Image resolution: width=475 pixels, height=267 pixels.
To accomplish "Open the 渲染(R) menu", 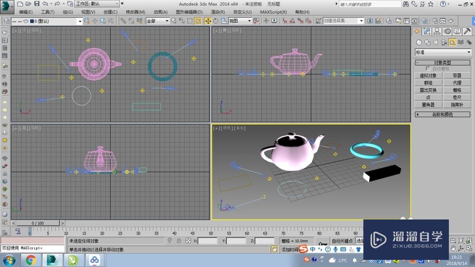I will (218, 12).
